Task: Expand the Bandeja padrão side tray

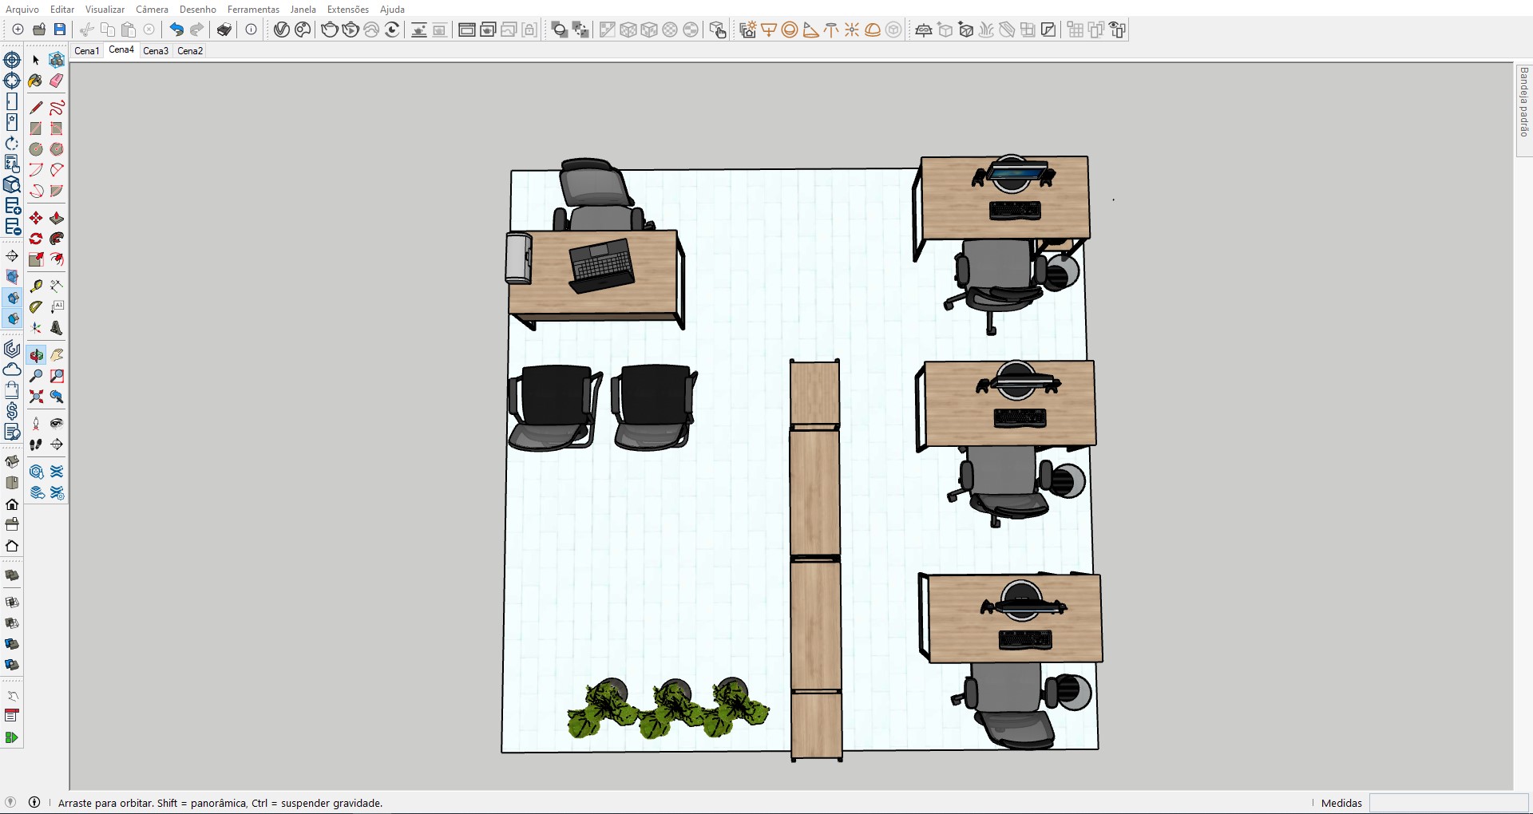Action: pos(1523,102)
